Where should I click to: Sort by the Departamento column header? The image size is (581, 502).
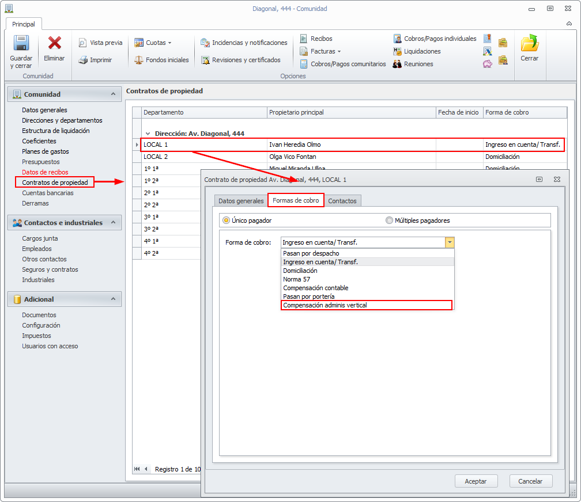click(x=204, y=112)
